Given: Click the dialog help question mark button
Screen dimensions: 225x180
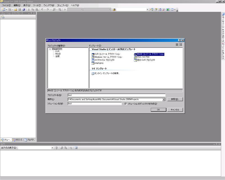Looking at the screenshot, I should [x=179, y=40].
